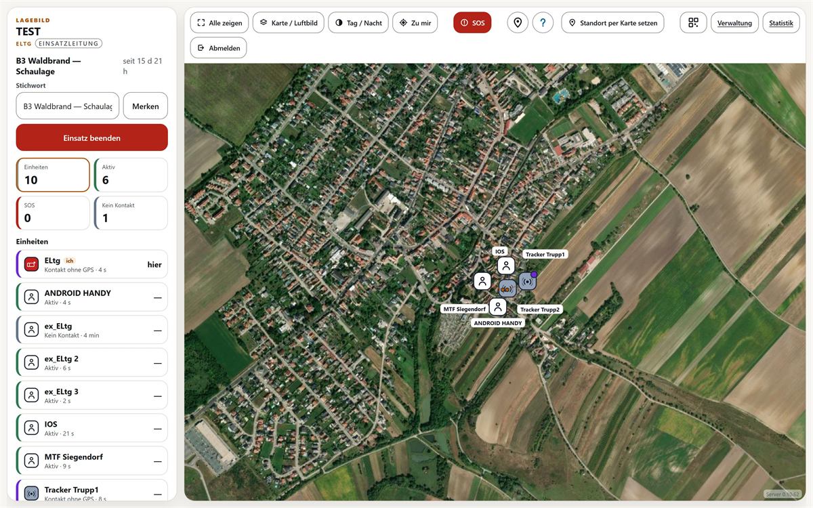Expand the ex_ELtg 2 unit row

click(91, 362)
